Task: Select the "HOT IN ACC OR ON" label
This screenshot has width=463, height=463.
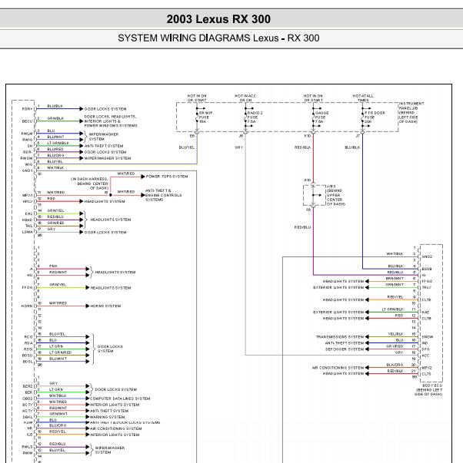Action: point(245,98)
